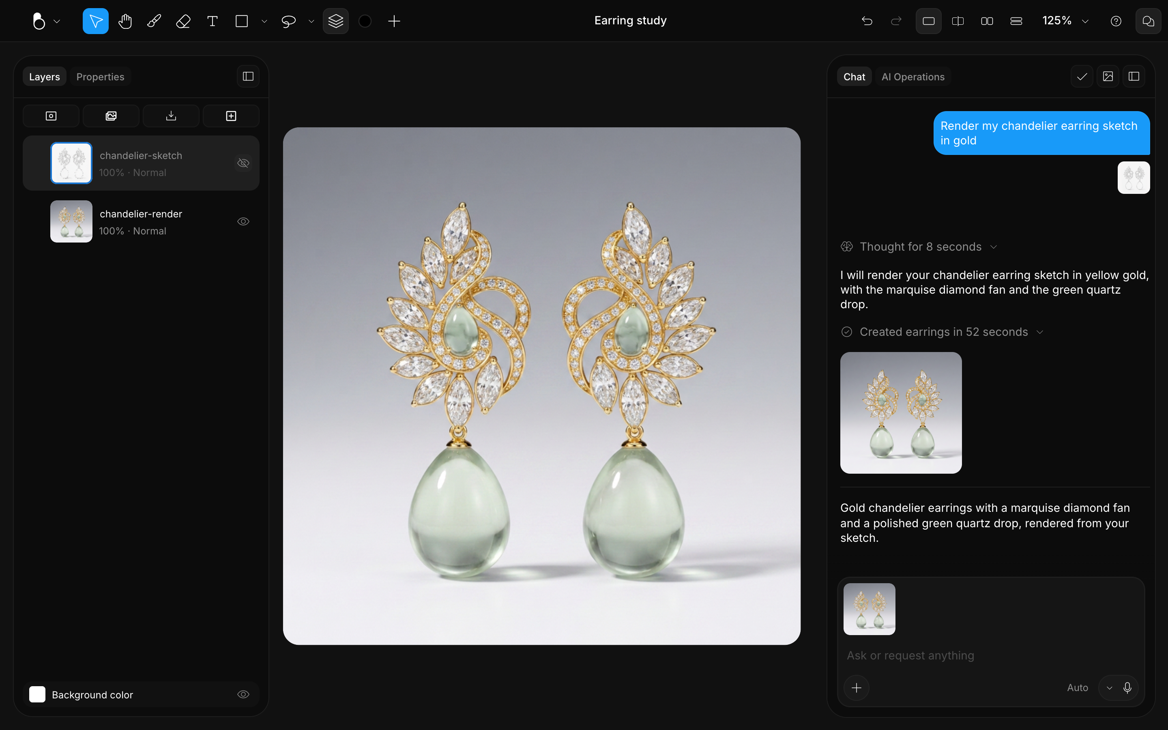Open the Auto model dropdown
Viewport: 1168px width, 730px height.
pos(1109,687)
